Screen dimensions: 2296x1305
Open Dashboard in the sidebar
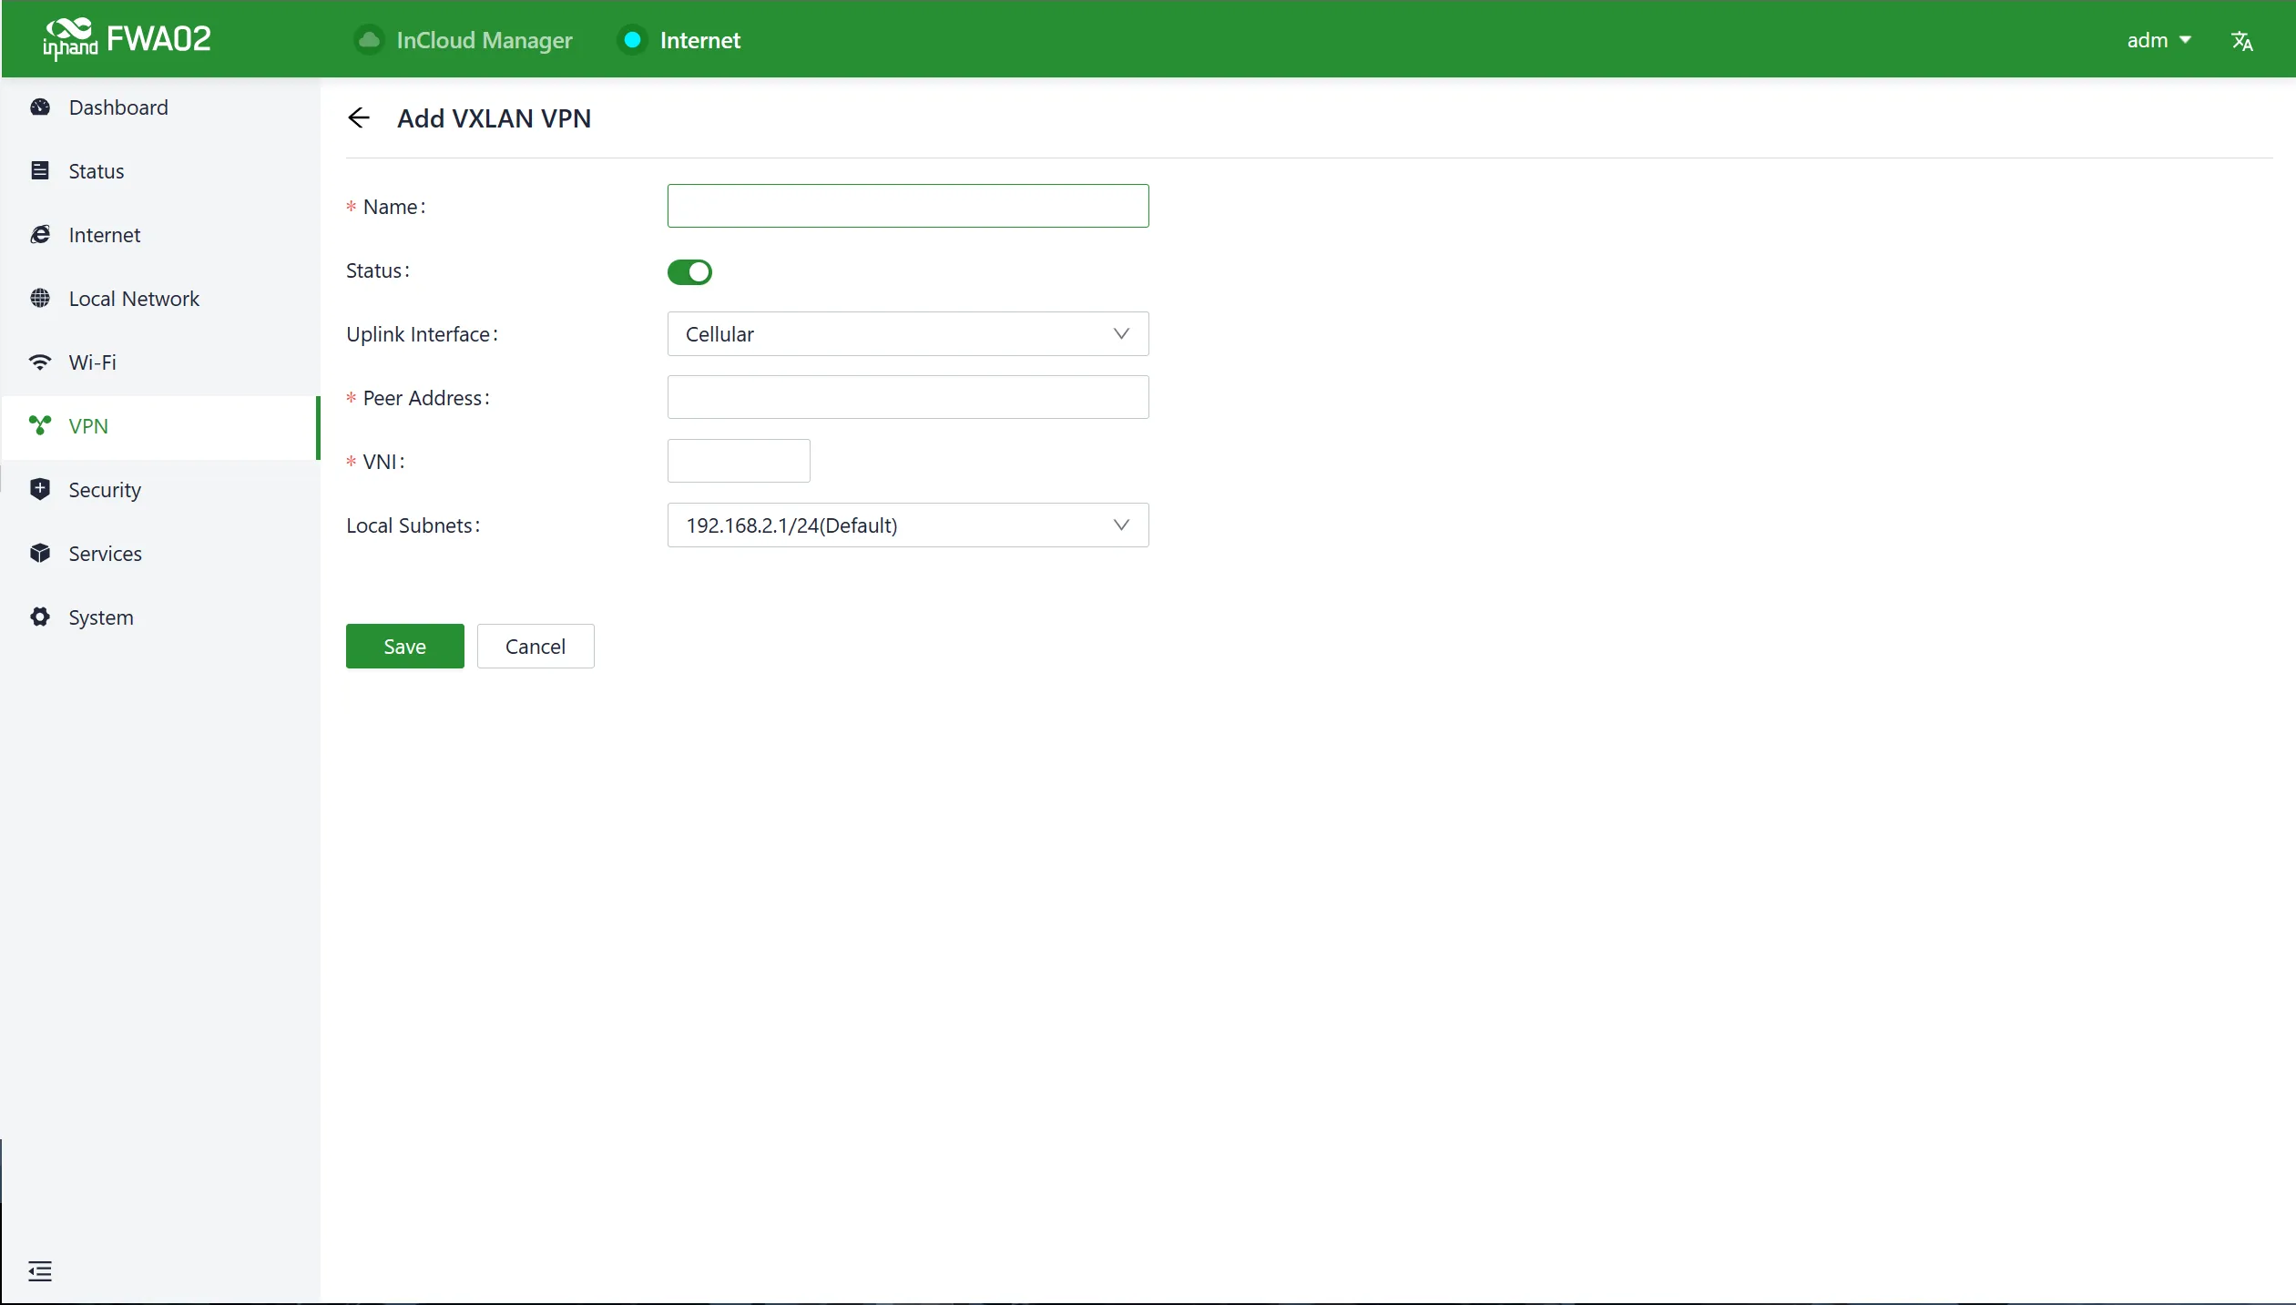click(160, 107)
